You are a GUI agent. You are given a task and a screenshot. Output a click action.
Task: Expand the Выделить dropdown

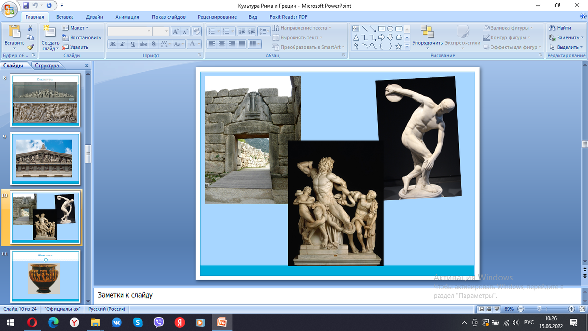[566, 47]
